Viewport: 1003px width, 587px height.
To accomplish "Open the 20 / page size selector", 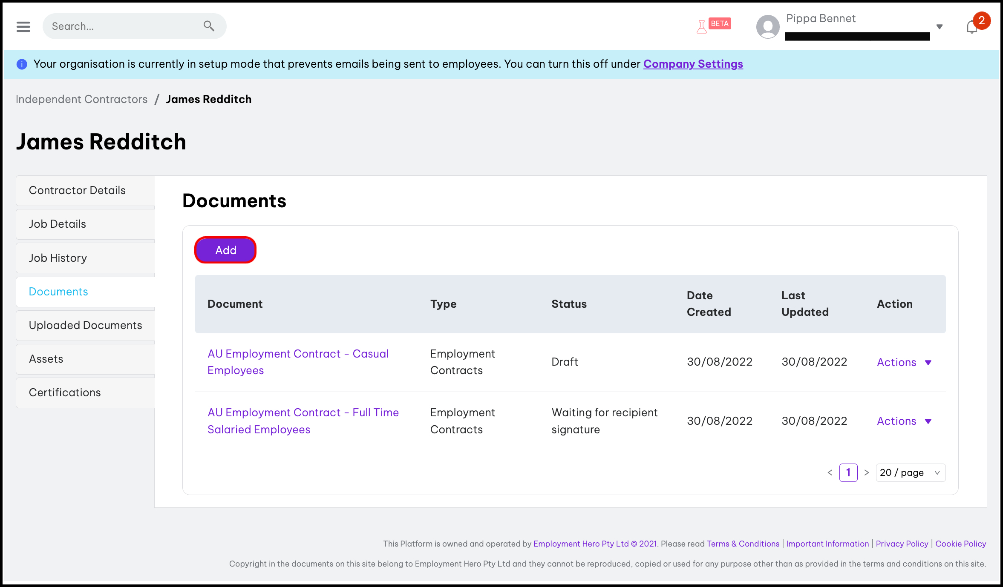I will click(910, 472).
